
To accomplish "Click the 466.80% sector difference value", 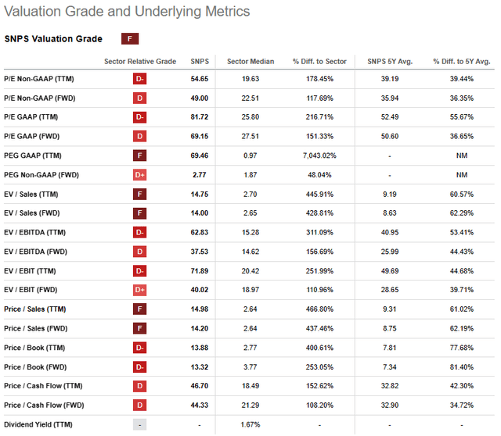I will (x=319, y=309).
